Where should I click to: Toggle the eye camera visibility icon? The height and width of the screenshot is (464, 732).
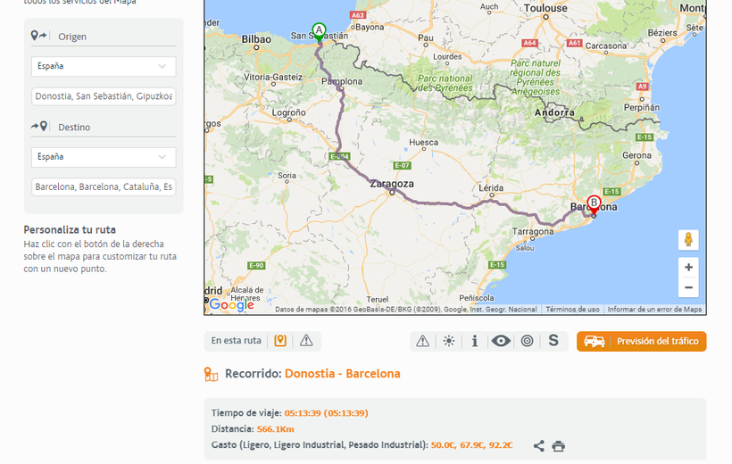pyautogui.click(x=501, y=341)
